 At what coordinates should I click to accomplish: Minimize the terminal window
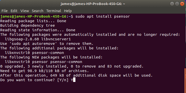pos(172,4)
